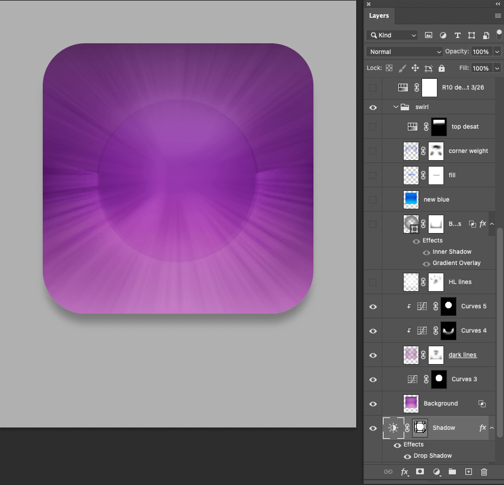The width and height of the screenshot is (504, 485).
Task: Create a new layer group
Action: 452,472
